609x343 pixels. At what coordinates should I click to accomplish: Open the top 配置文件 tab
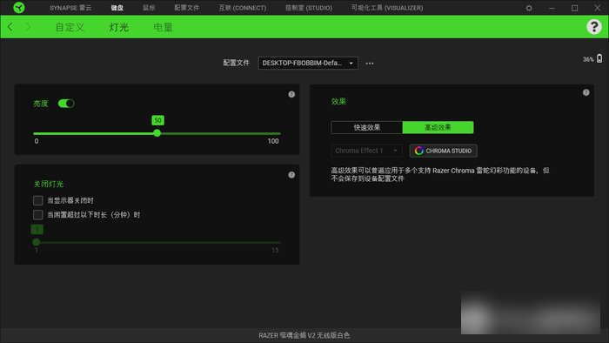click(x=187, y=8)
